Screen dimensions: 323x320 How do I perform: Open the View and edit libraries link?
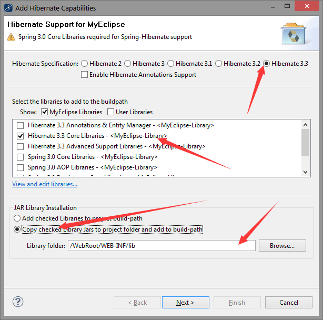click(45, 184)
